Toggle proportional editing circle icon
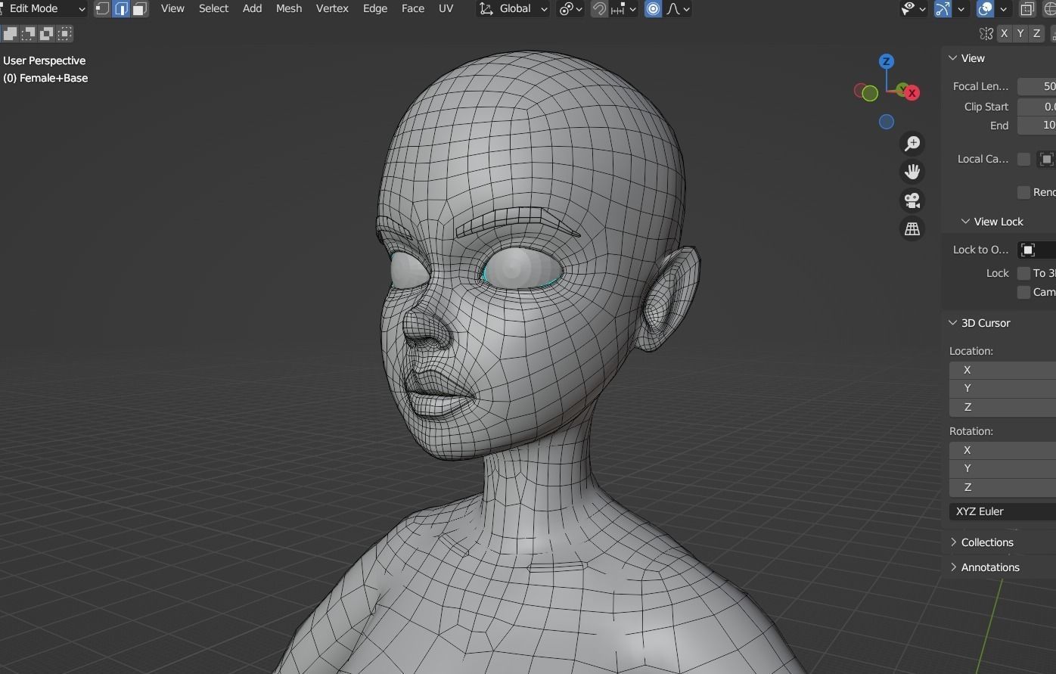Screen dimensions: 1056x674 654,9
